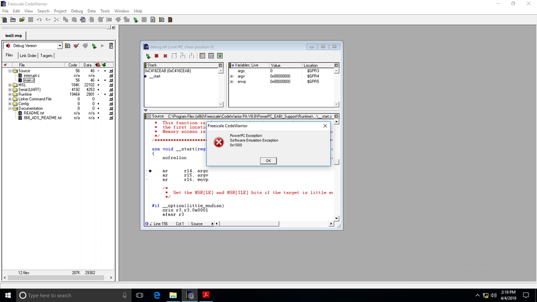Toggle breakpoint marker at mr r15, argv line
Viewport: 537px width, 302px height.
[147, 175]
